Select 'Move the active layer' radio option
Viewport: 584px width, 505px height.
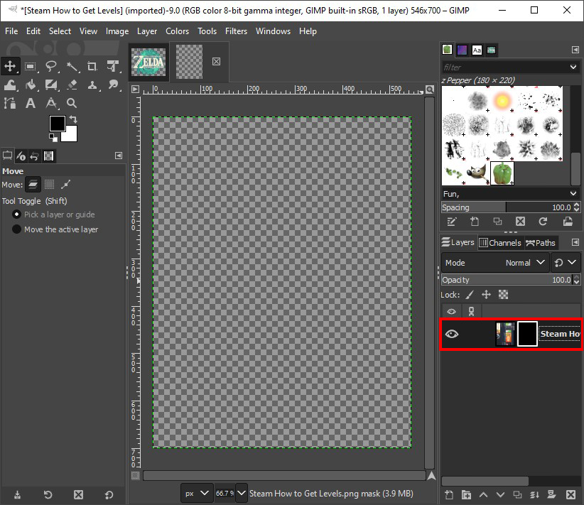point(17,229)
